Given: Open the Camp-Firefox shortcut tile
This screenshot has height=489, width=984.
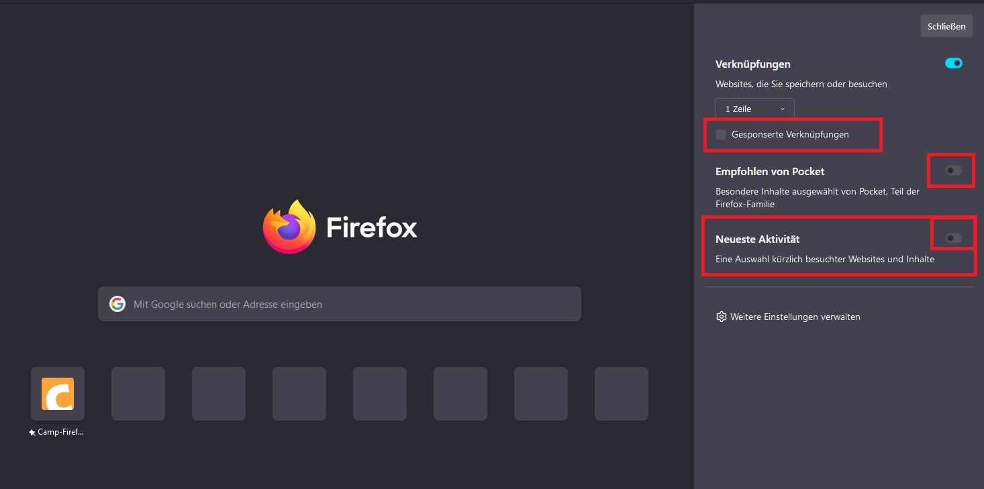Looking at the screenshot, I should coord(58,394).
